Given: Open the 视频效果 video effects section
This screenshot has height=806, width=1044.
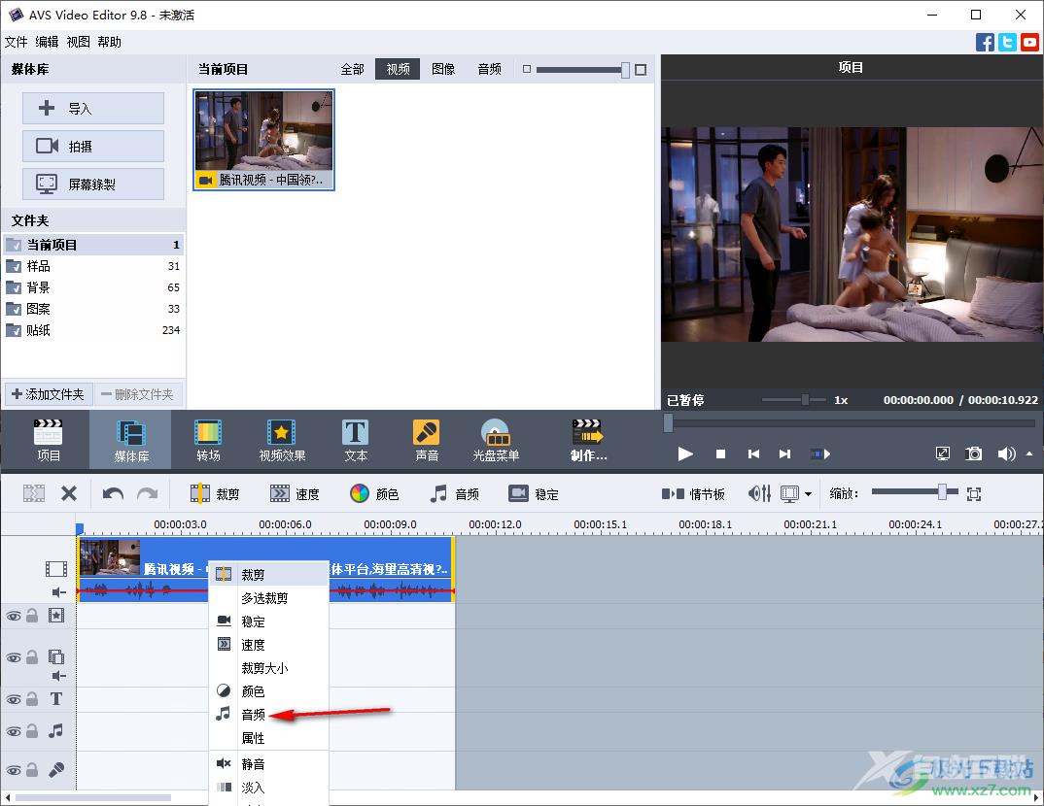Looking at the screenshot, I should tap(282, 440).
